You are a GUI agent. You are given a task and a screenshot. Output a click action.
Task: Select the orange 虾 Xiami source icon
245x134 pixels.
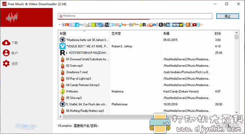coord(188,25)
